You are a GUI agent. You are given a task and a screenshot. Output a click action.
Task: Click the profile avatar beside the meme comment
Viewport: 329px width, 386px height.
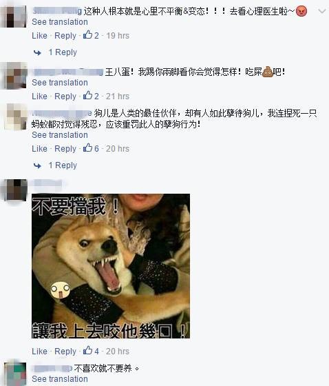click(x=16, y=190)
